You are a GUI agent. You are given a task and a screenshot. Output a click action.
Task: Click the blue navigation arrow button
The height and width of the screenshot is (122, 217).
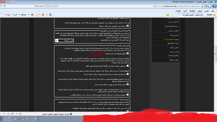tap(214, 6)
